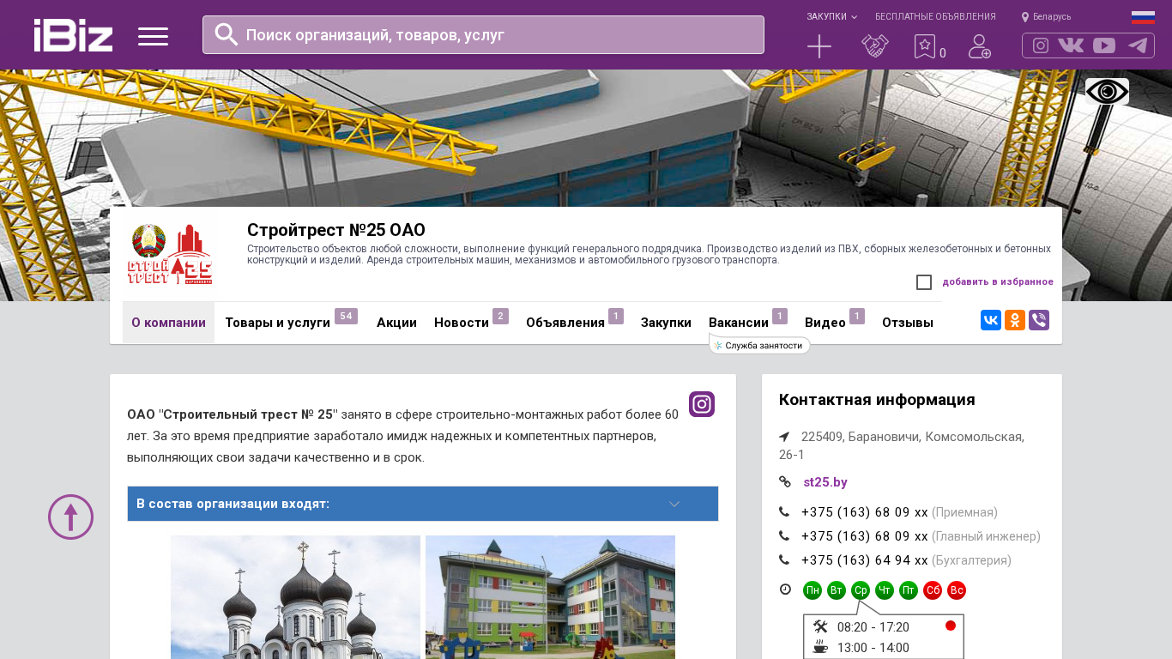Image resolution: width=1172 pixels, height=659 pixels.
Task: Select Wednesday (Ср) schedule day
Action: click(x=861, y=590)
